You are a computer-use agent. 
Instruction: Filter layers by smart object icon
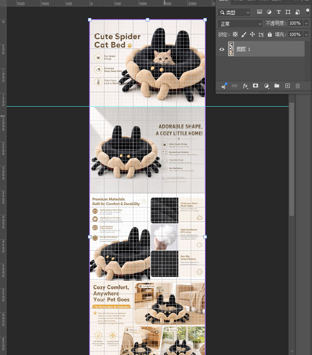[x=298, y=12]
